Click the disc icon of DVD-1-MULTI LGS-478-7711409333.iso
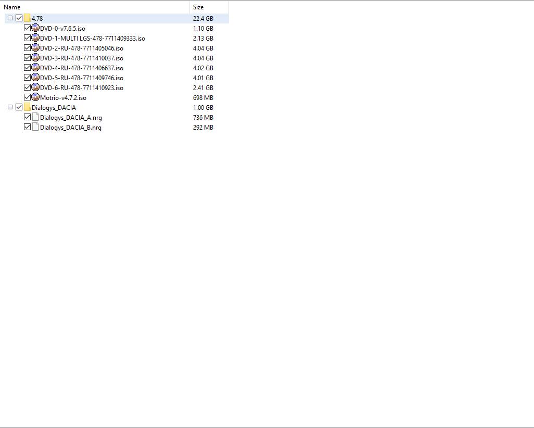534x428 pixels. [x=35, y=38]
